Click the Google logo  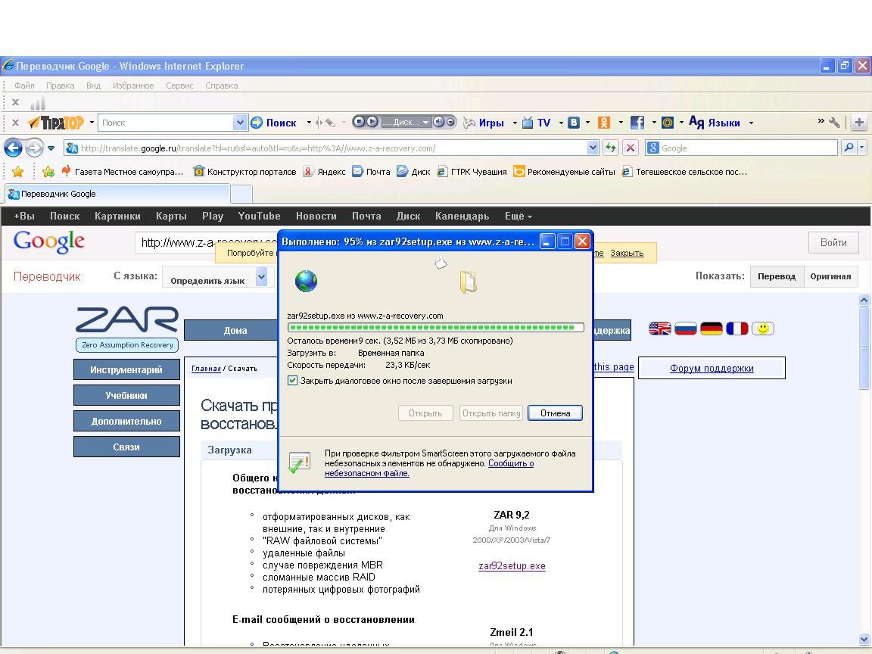pyautogui.click(x=49, y=242)
